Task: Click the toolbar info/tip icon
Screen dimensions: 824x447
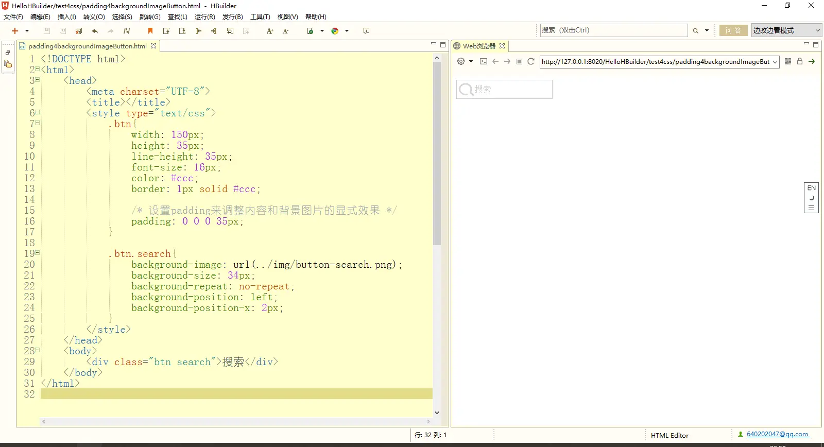Action: 366,31
